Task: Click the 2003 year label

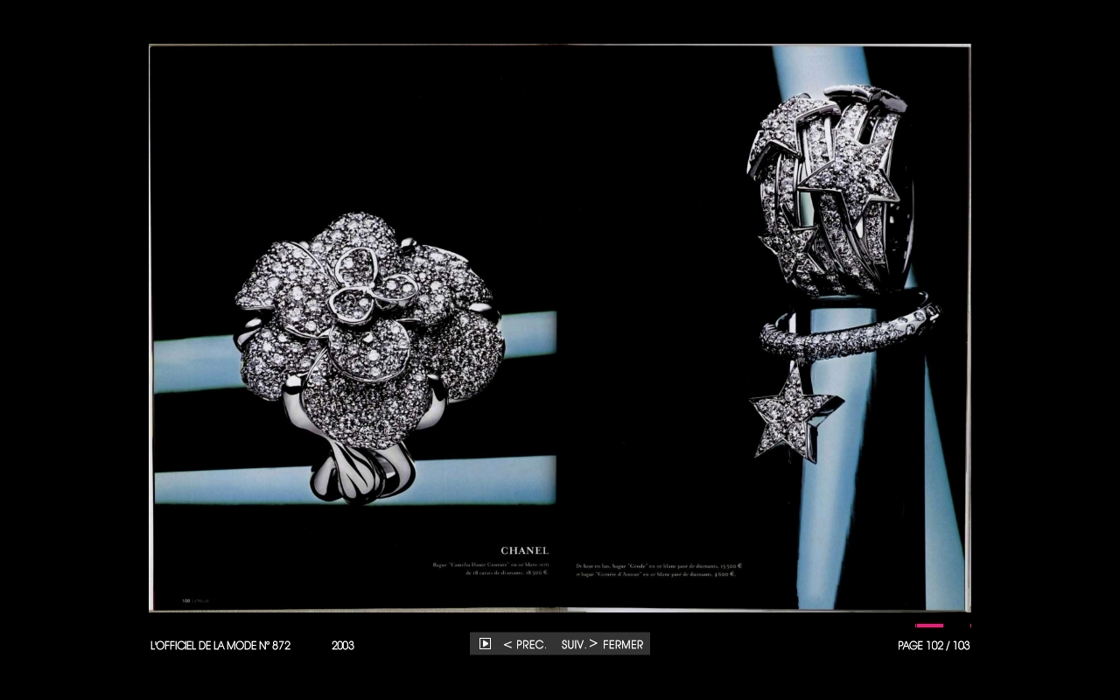Action: point(343,646)
